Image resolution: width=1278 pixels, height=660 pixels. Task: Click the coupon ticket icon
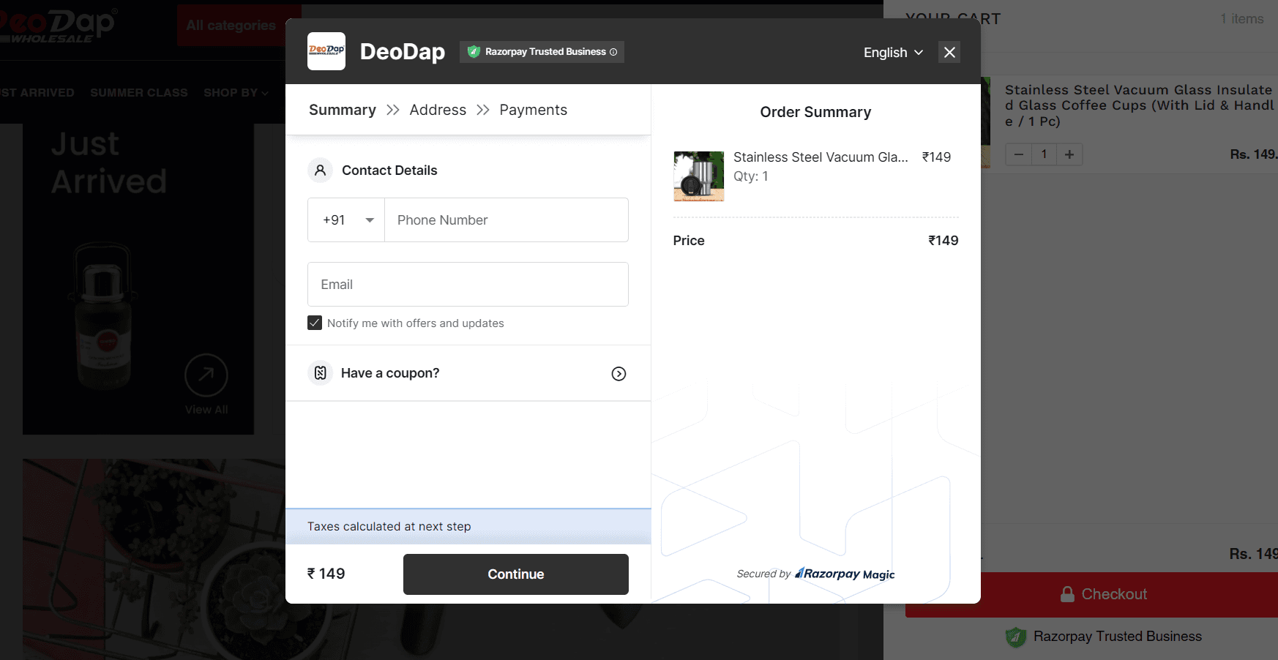tap(320, 372)
